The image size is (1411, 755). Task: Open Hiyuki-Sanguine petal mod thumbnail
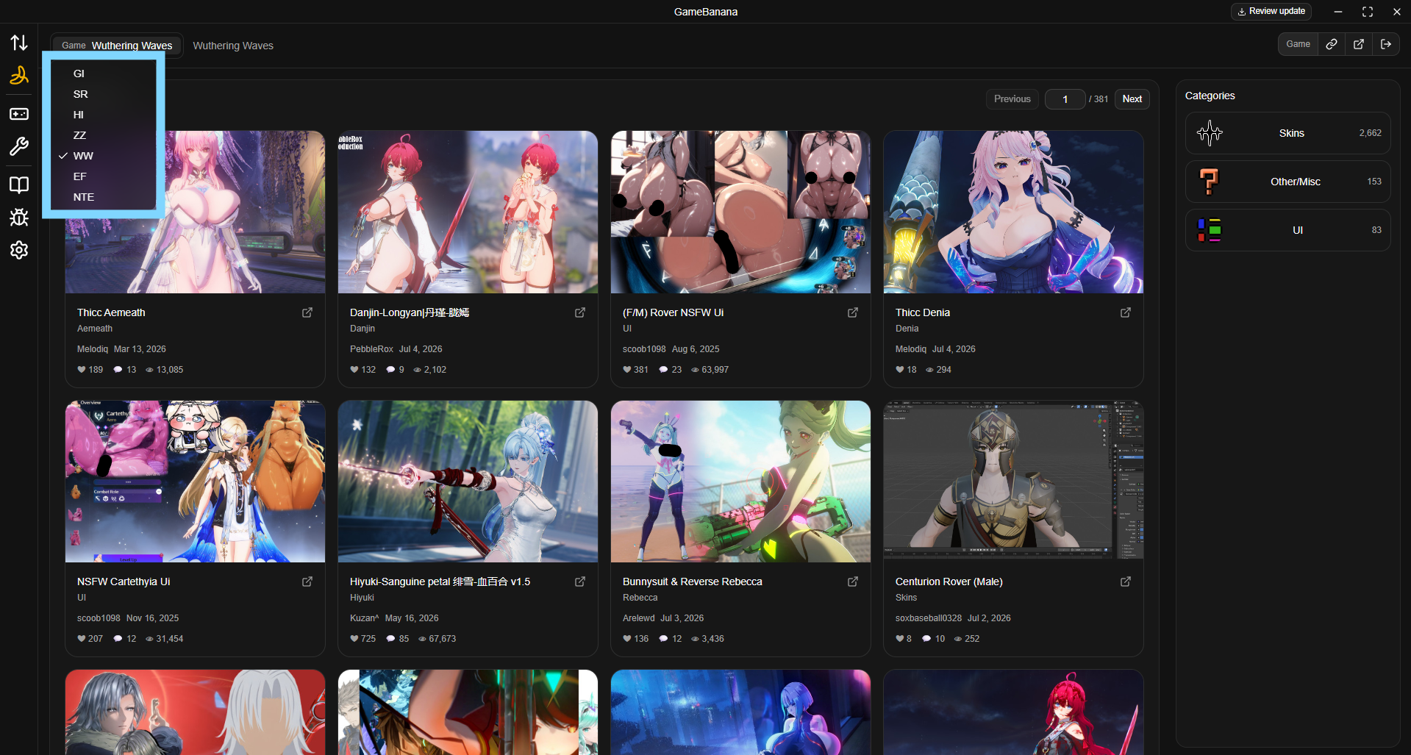(468, 482)
